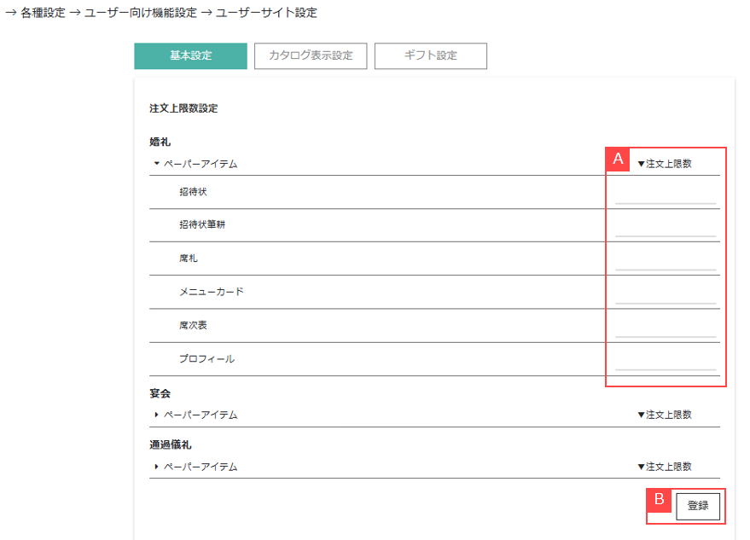Click ユーザーサイト設定 in the breadcrumb
Viewport: 750px width, 540px height.
tap(266, 13)
